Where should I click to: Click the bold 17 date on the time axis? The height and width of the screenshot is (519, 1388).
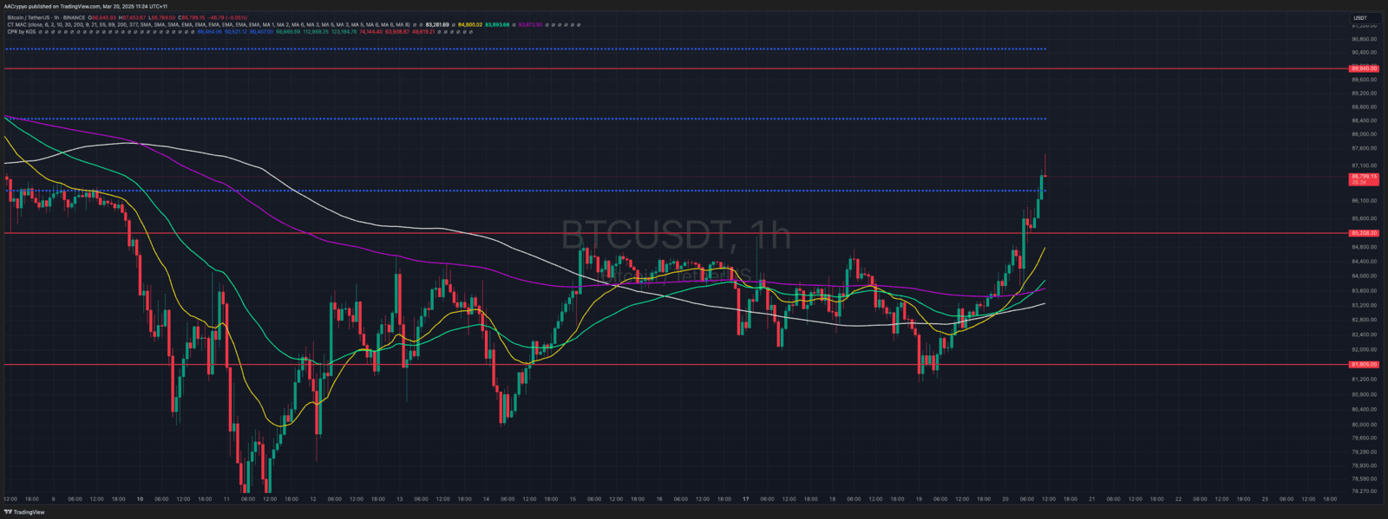pos(745,499)
